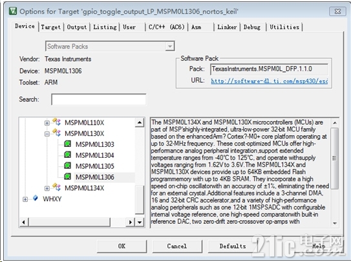
Task: Switch to the Debug tab
Action: [252, 27]
